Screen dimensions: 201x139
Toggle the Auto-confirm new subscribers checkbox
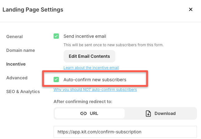(x=56, y=80)
